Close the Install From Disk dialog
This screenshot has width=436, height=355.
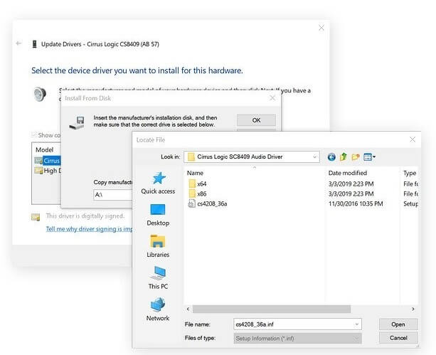[x=272, y=98]
